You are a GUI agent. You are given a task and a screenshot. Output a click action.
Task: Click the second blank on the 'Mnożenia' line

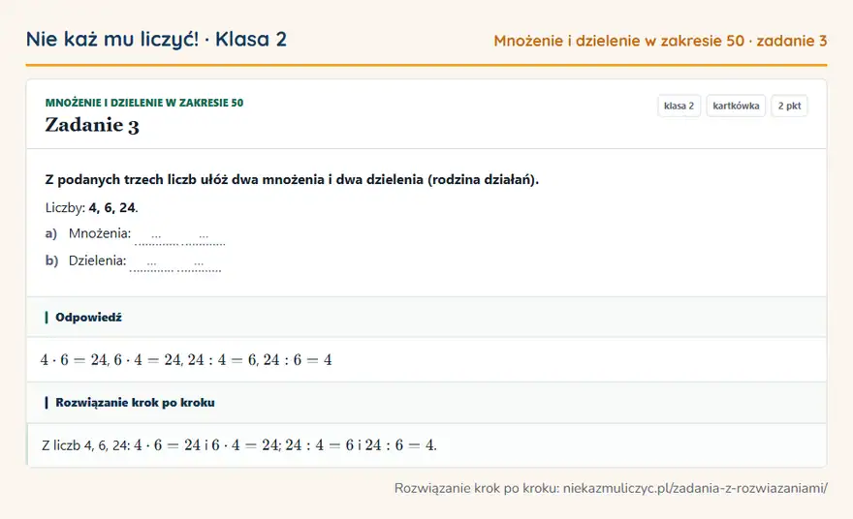pos(204,237)
